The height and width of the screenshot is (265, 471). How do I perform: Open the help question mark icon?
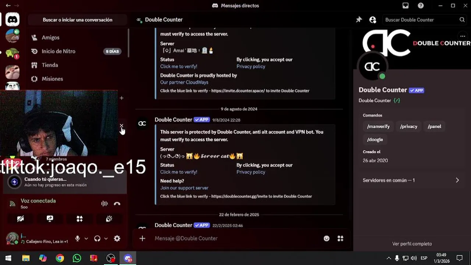421,6
